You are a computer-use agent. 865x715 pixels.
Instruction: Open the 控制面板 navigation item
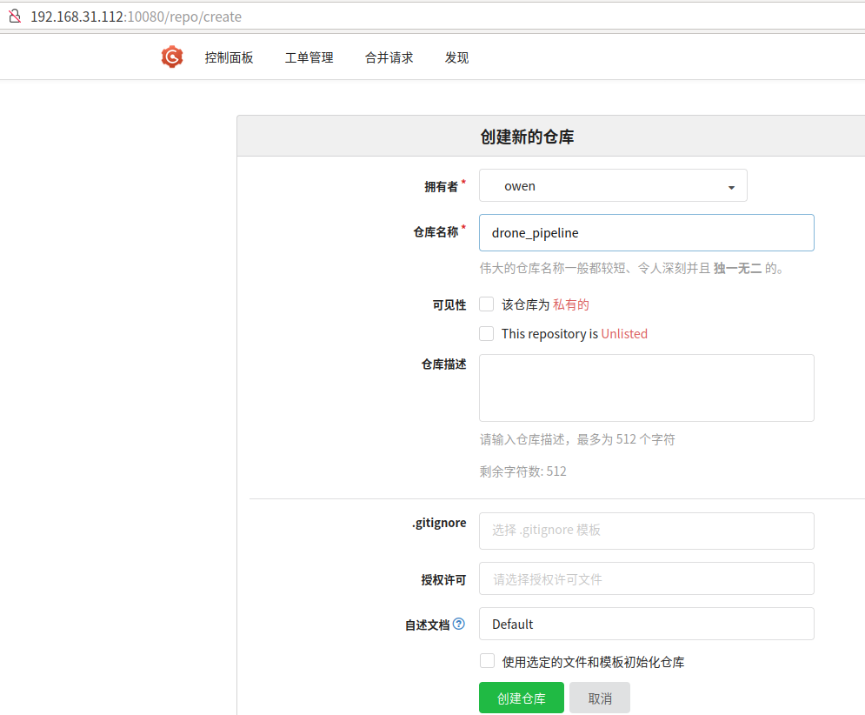point(229,57)
